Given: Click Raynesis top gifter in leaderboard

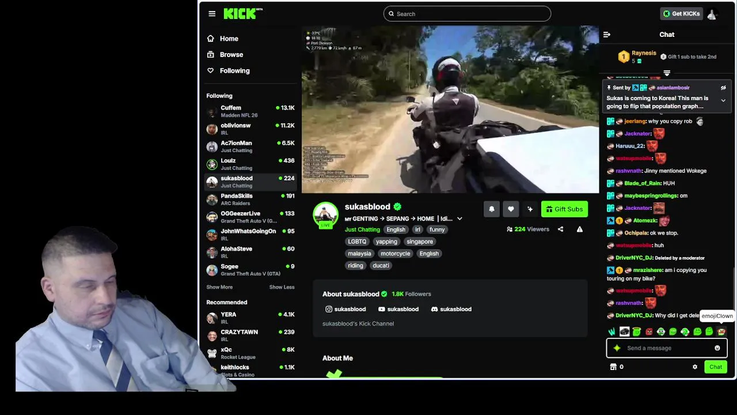Looking at the screenshot, I should pyautogui.click(x=638, y=56).
